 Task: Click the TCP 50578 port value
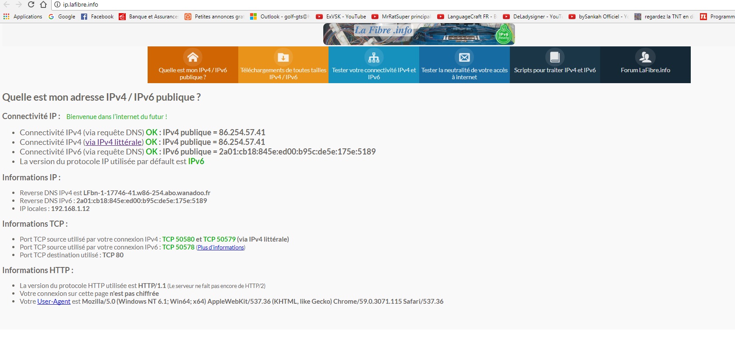178,247
